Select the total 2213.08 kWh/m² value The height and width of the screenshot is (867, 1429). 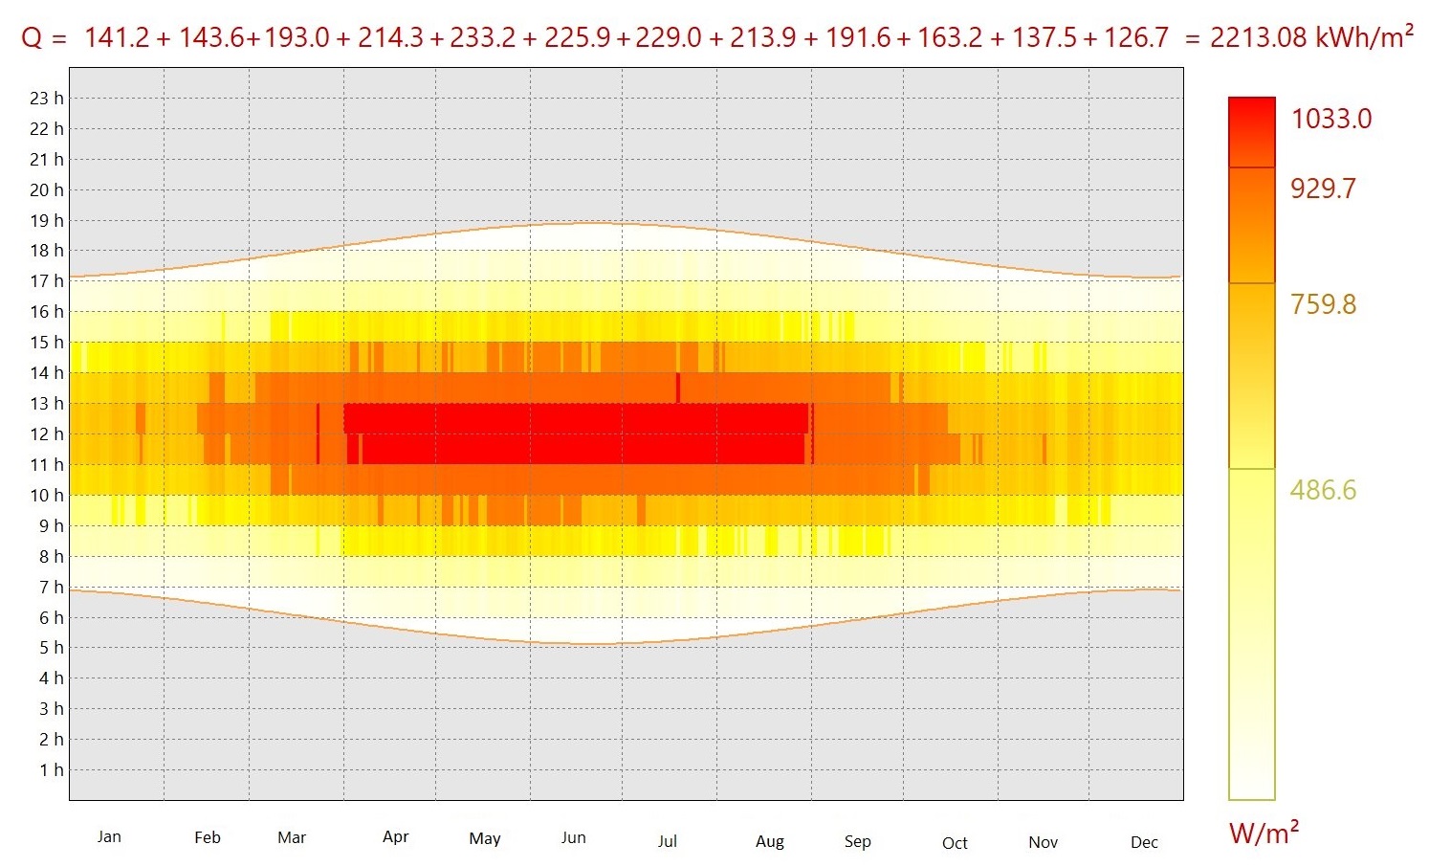click(x=1312, y=36)
